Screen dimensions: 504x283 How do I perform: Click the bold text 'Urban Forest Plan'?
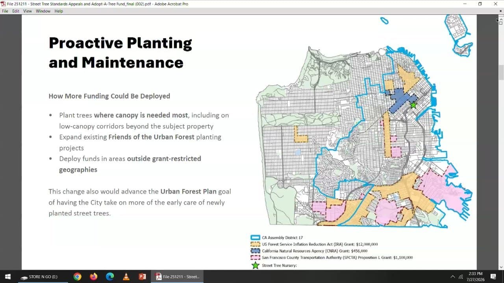tap(188, 191)
